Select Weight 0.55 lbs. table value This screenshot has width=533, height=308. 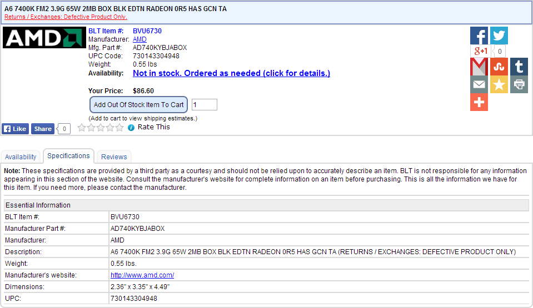coord(123,264)
